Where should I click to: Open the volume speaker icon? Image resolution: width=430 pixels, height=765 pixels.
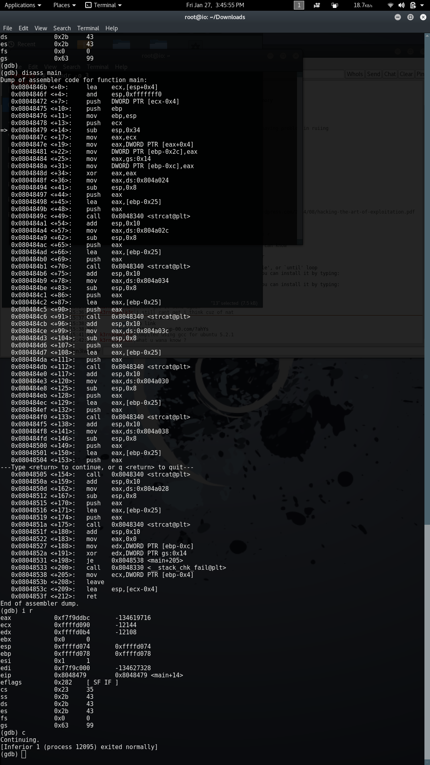point(401,5)
